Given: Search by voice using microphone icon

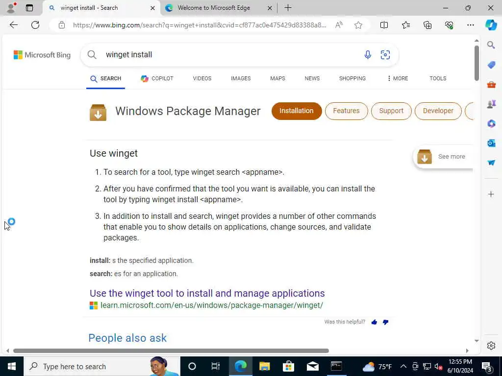Looking at the screenshot, I should [x=368, y=55].
